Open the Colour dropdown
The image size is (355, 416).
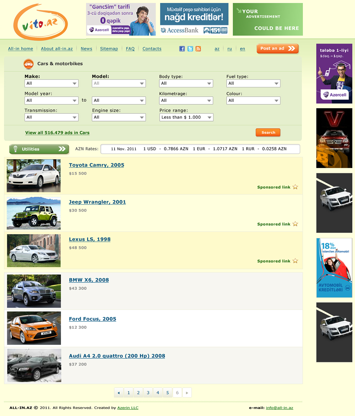pyautogui.click(x=253, y=101)
